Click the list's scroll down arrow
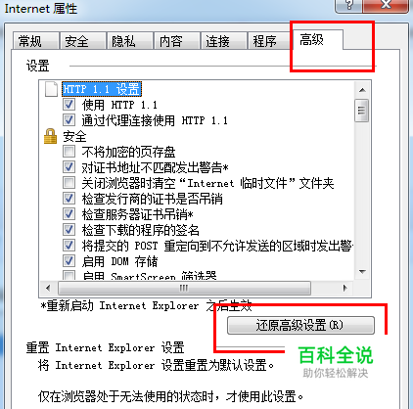The width and height of the screenshot is (413, 409). 362,272
